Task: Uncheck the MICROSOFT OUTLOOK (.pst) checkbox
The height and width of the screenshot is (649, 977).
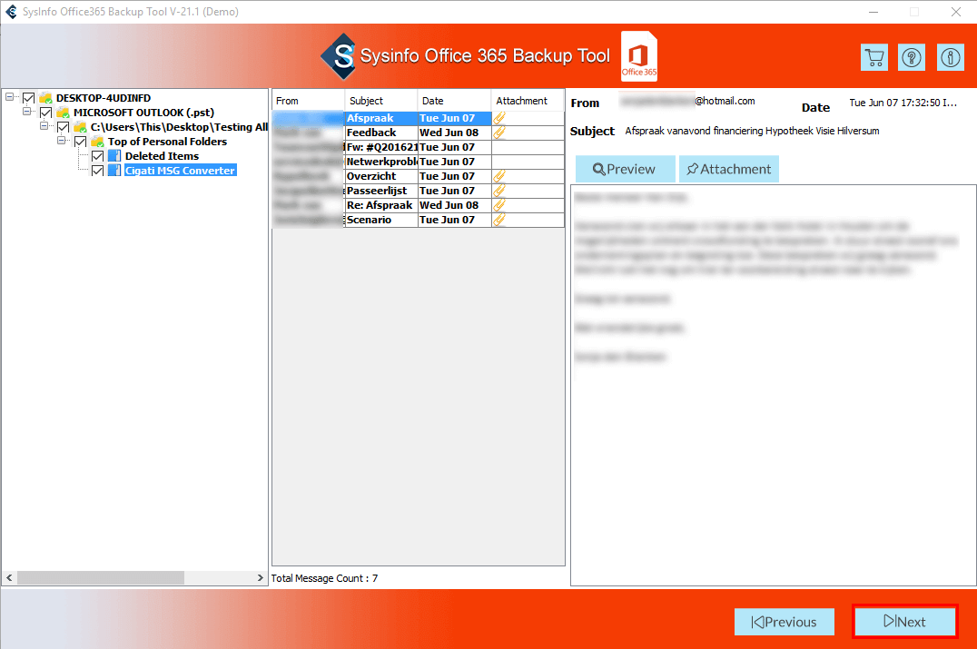Action: point(46,113)
